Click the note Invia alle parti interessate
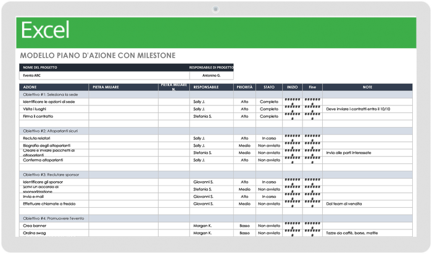The height and width of the screenshot is (254, 432). [349, 153]
